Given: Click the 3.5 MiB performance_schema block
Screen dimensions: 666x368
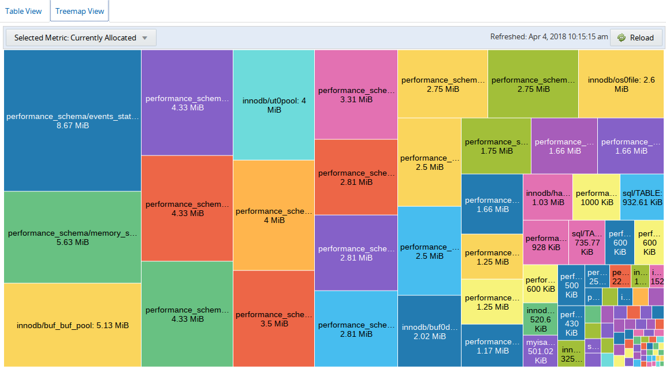Looking at the screenshot, I should click(274, 319).
